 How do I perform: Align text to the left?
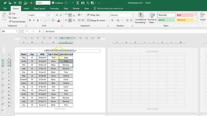click(x=66, y=20)
